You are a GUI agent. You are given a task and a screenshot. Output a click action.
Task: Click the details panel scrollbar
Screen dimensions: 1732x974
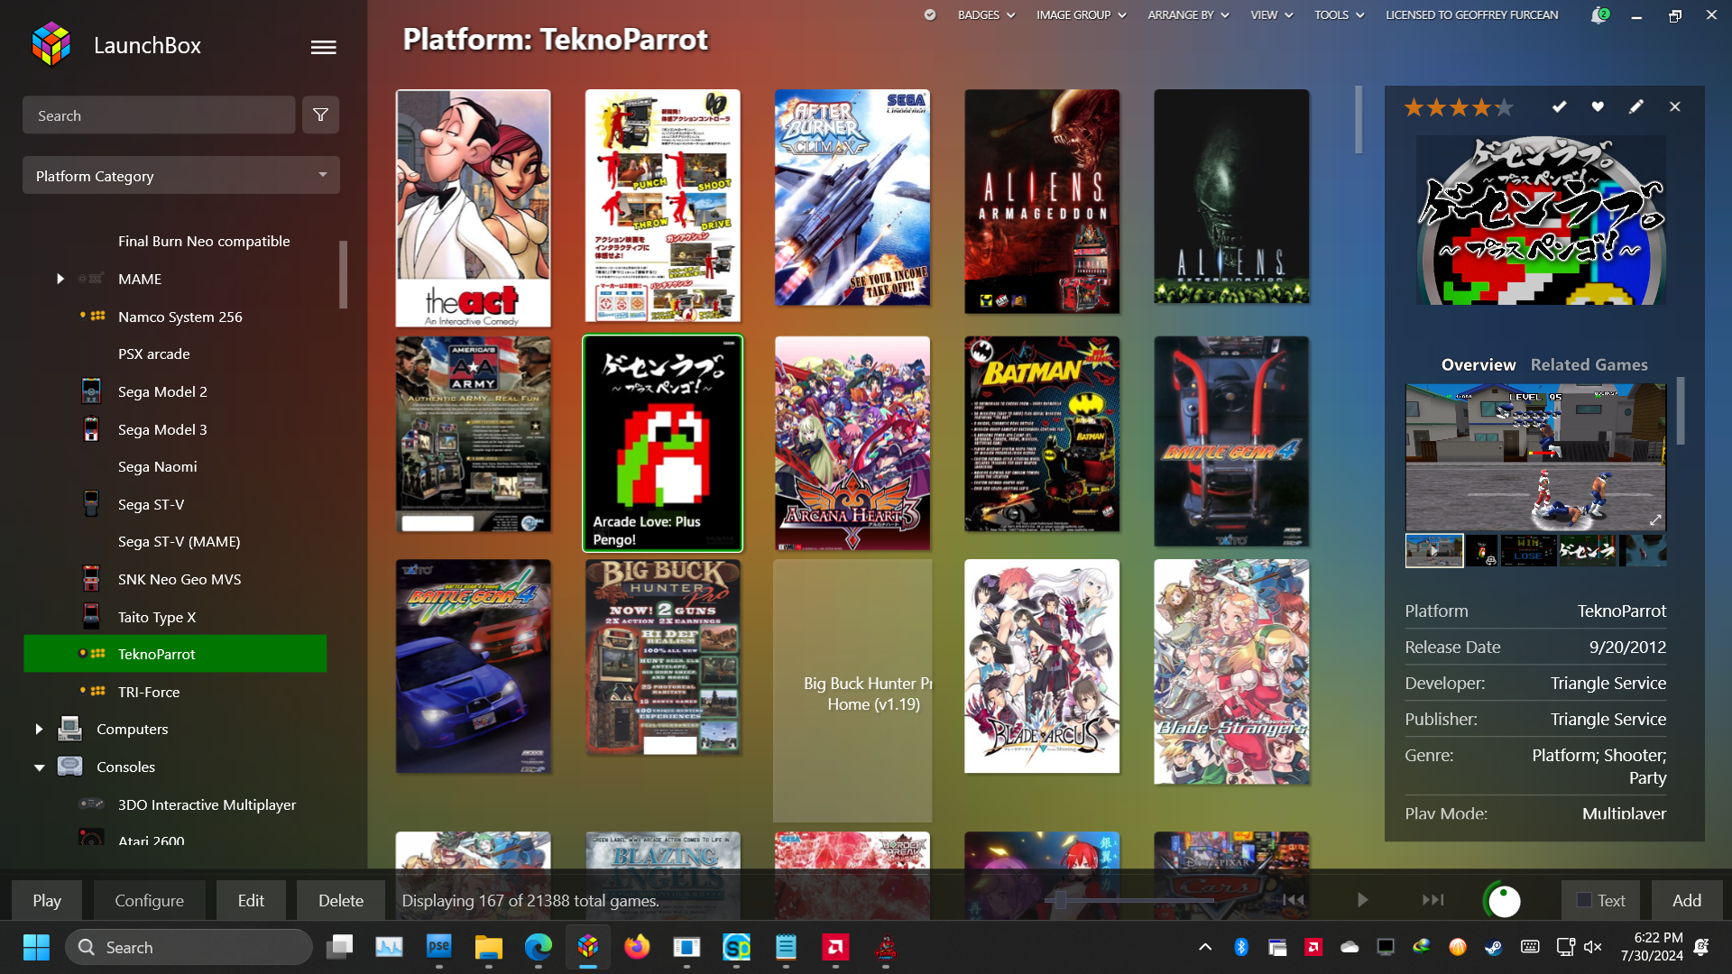click(x=1681, y=410)
